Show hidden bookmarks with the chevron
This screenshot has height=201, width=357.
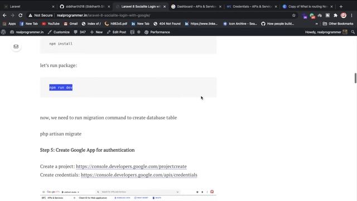[x=316, y=23]
